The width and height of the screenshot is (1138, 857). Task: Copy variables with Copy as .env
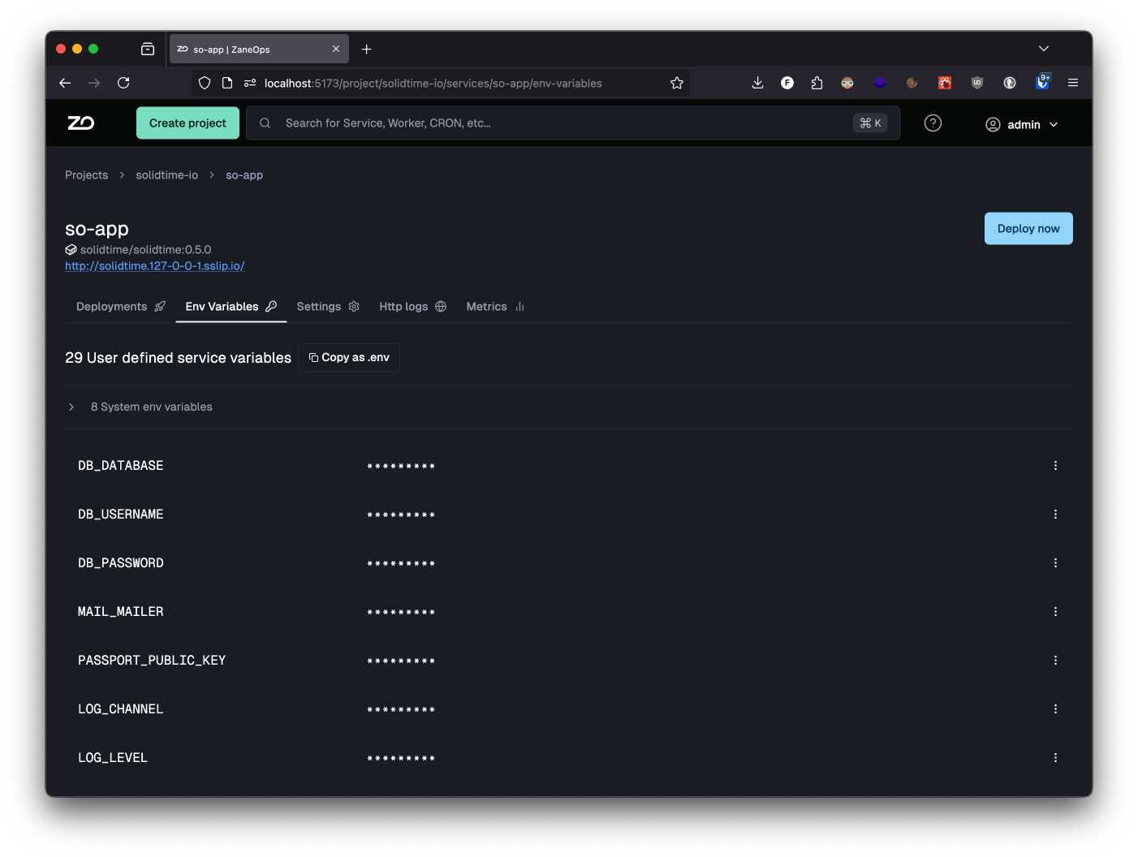tap(349, 358)
